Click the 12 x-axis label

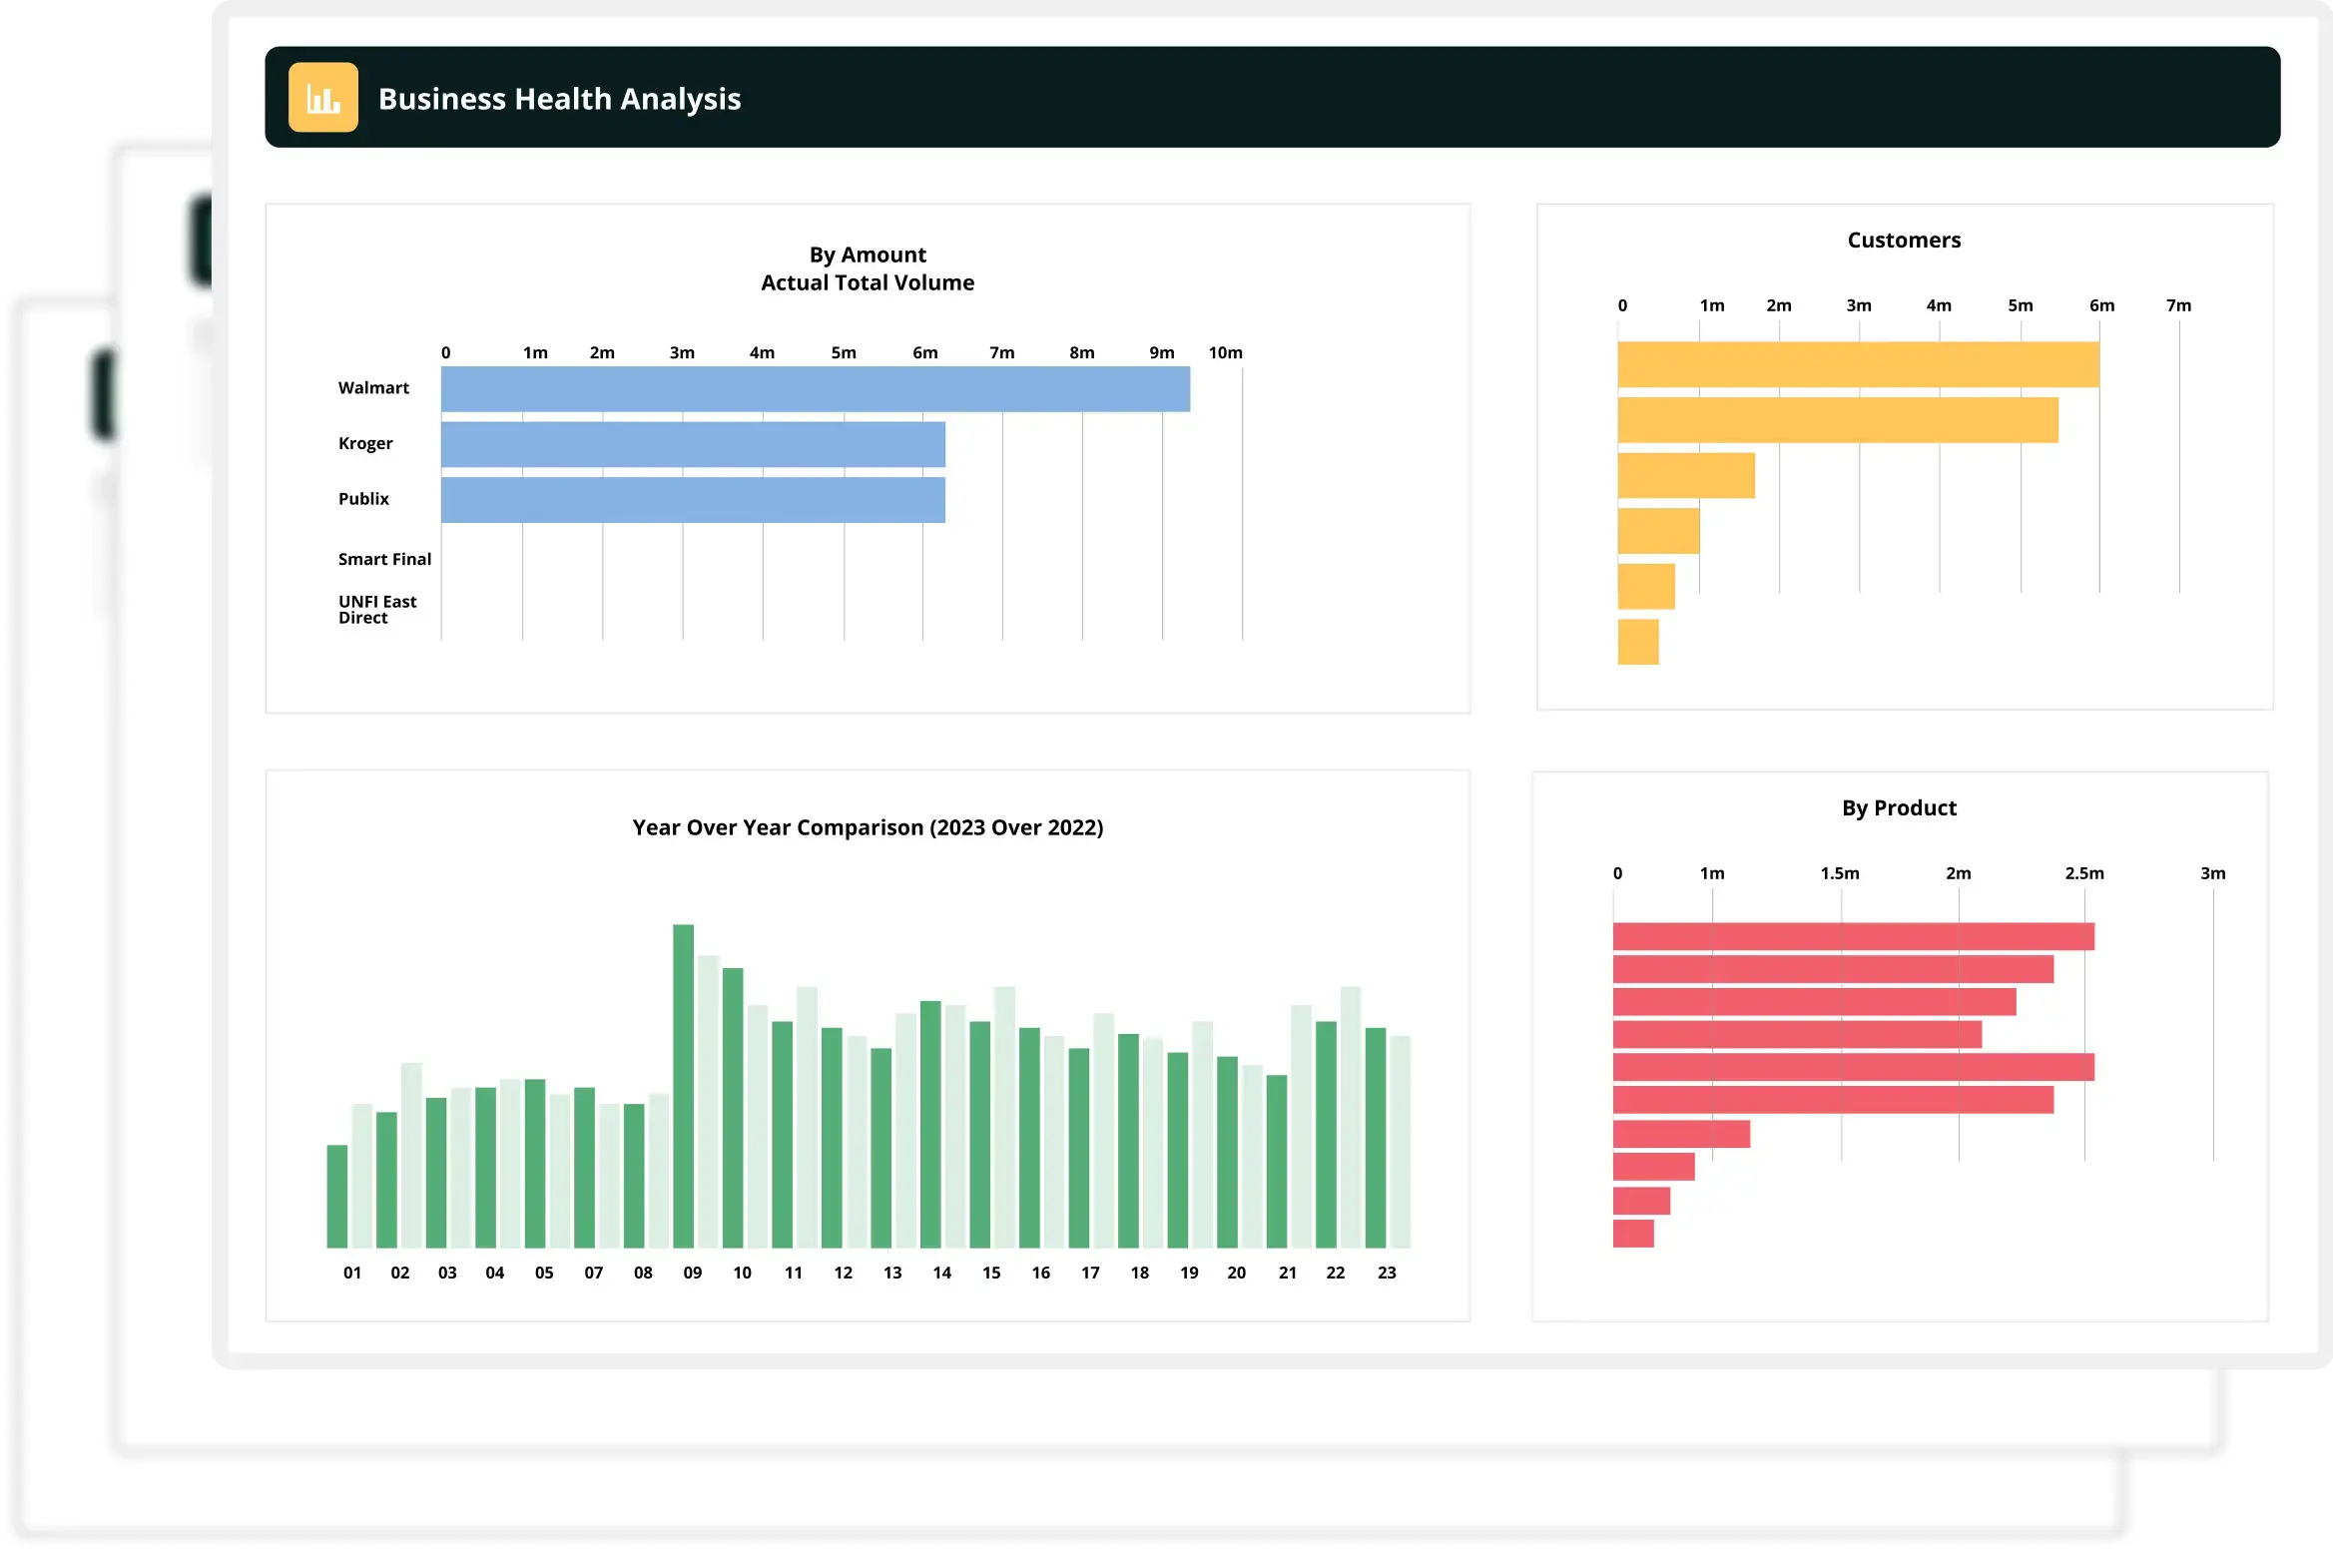coord(843,1273)
